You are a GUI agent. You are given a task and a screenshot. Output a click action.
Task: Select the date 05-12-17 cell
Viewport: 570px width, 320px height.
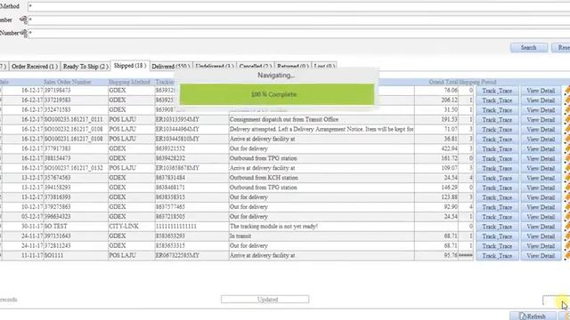pos(22,217)
